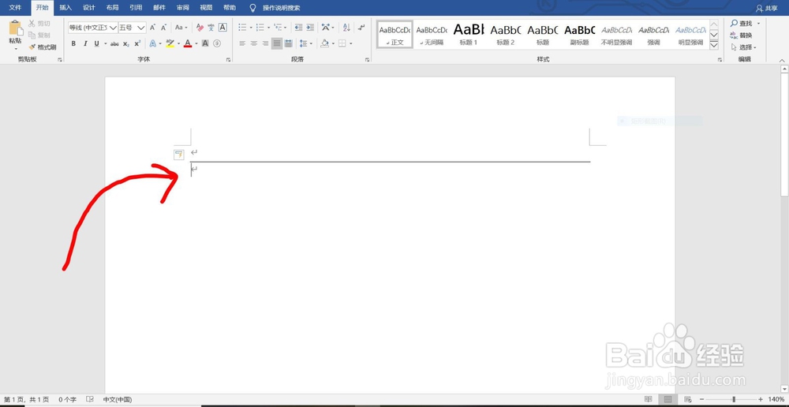Click the Paste clipboard icon
Viewport: 789px width, 407px height.
pyautogui.click(x=16, y=28)
